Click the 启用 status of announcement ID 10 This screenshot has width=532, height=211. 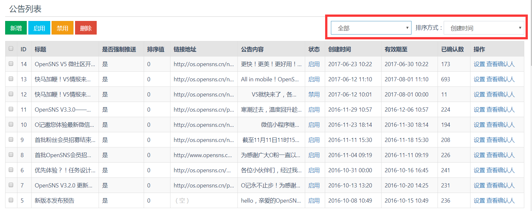314,125
